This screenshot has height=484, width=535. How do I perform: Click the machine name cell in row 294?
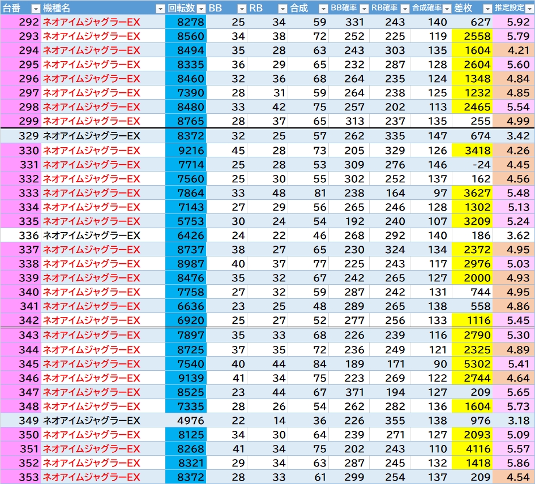tap(104, 50)
